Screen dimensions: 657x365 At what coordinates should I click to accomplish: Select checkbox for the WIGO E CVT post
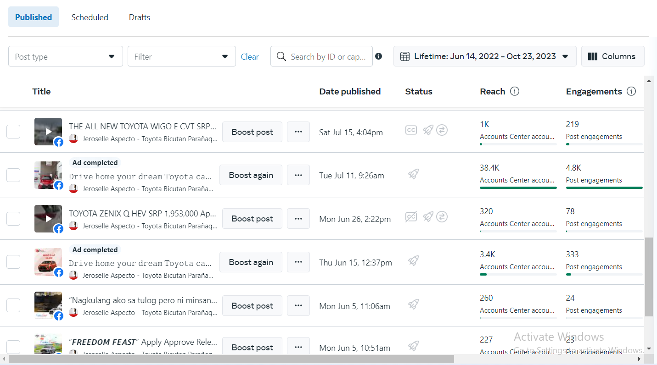click(x=13, y=132)
